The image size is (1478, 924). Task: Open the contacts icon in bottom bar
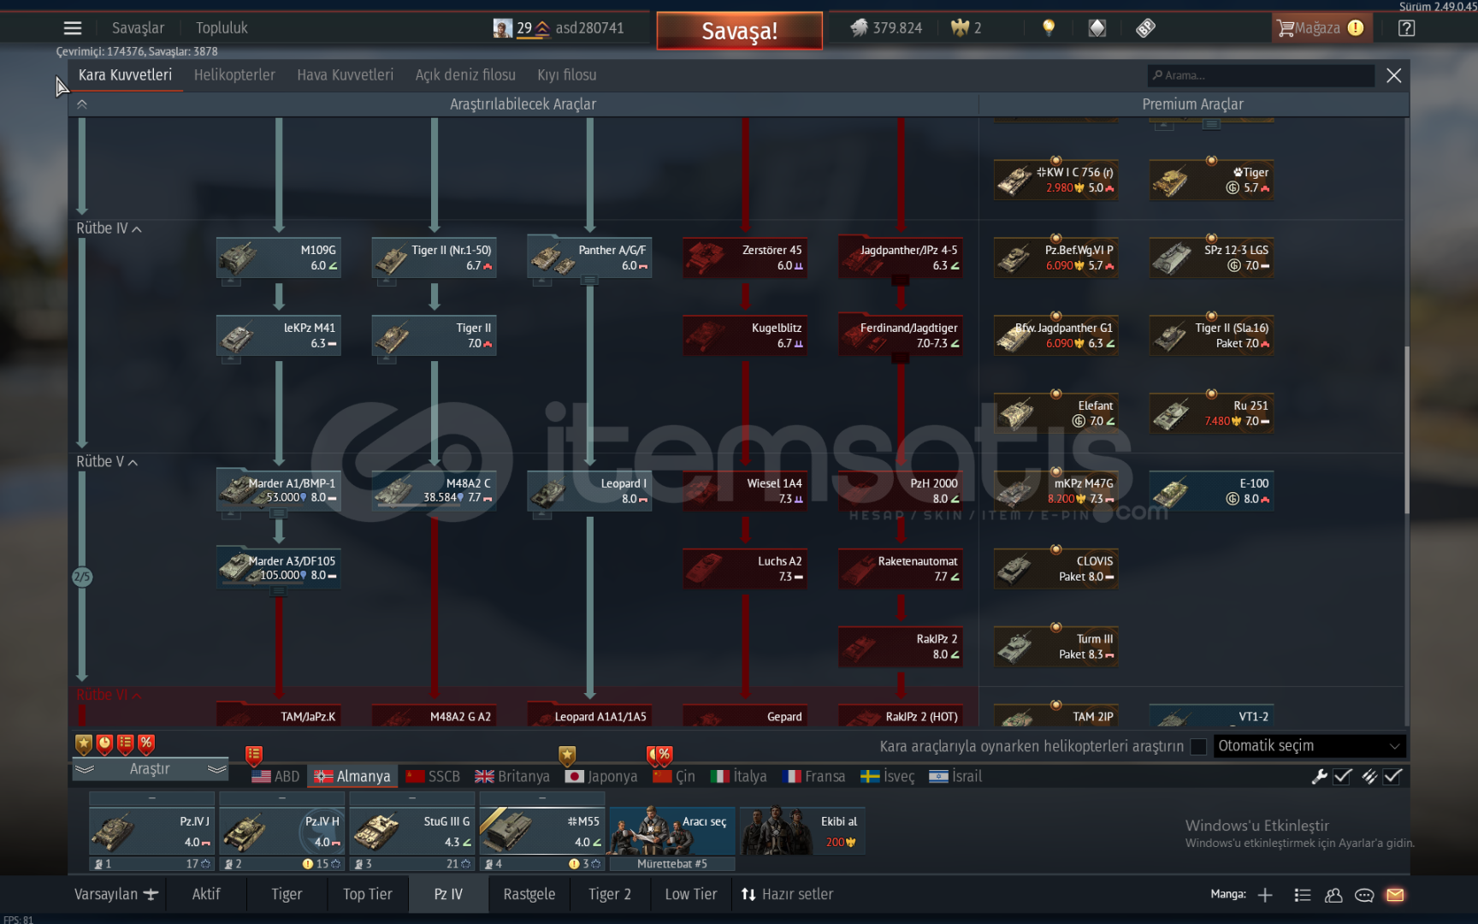(1333, 895)
